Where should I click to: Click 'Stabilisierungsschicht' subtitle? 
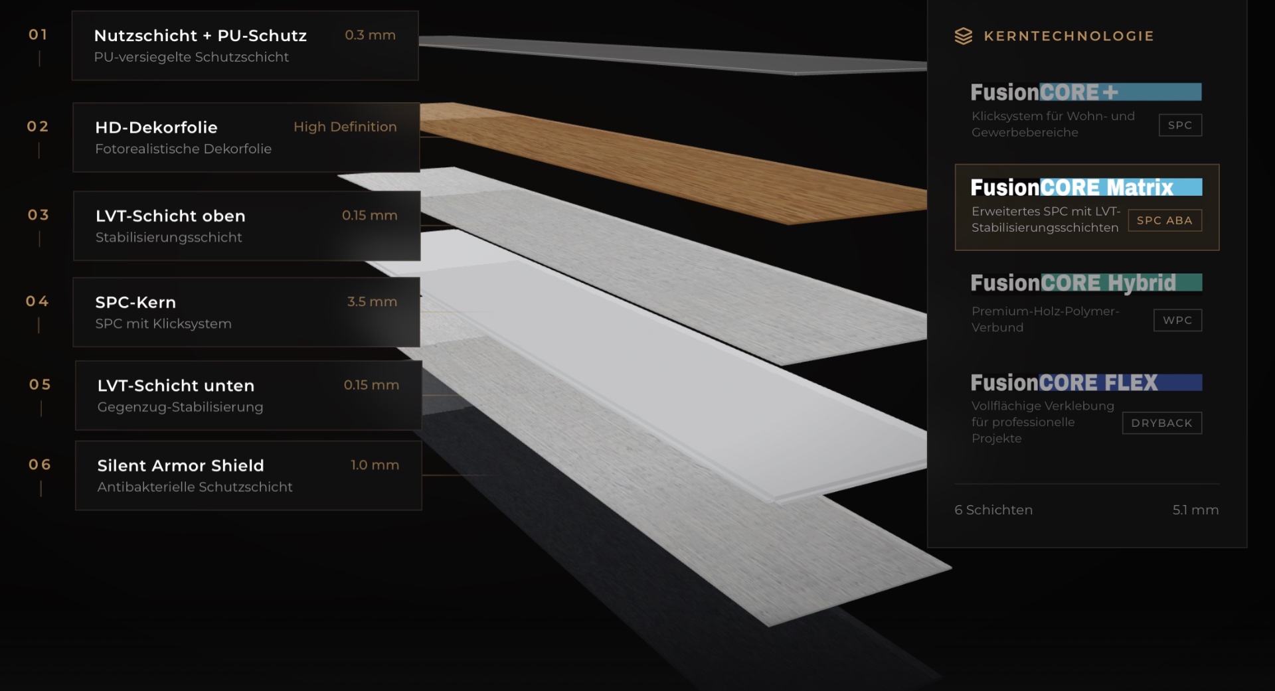click(x=169, y=237)
